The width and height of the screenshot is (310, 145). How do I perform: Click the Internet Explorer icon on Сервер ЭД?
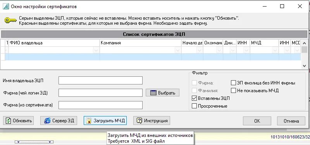47,121
